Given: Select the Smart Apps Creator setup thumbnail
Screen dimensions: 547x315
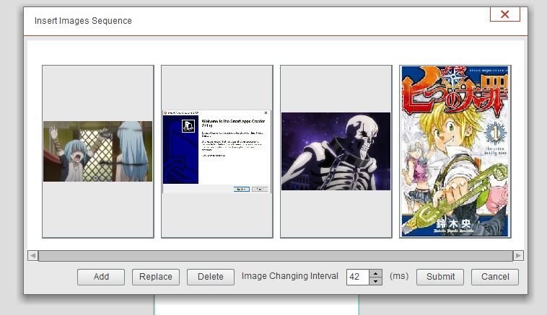Looking at the screenshot, I should coord(217,151).
